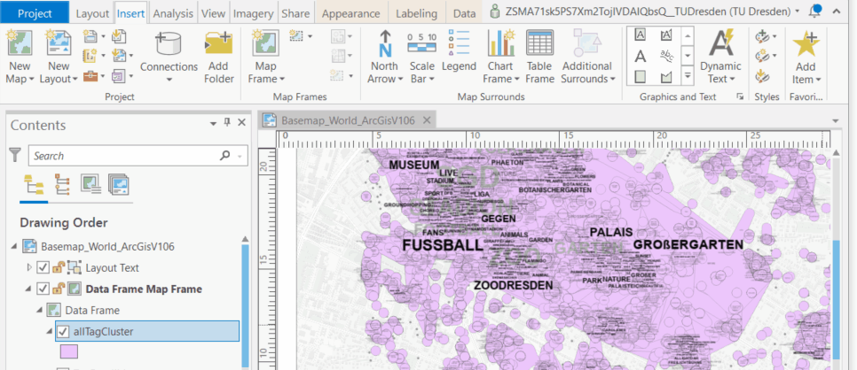Open the New Map dropdown arrow
The image size is (857, 370).
coord(31,79)
